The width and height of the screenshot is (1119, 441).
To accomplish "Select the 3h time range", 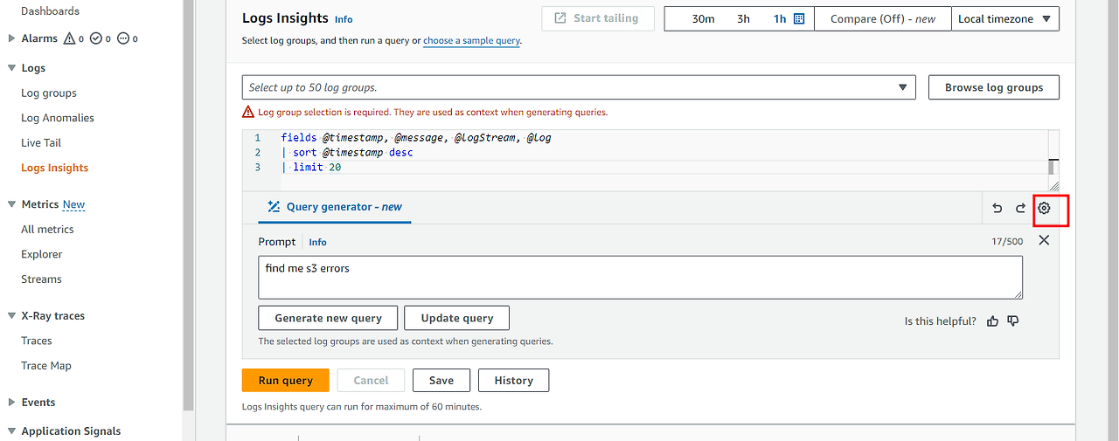I will (x=743, y=18).
